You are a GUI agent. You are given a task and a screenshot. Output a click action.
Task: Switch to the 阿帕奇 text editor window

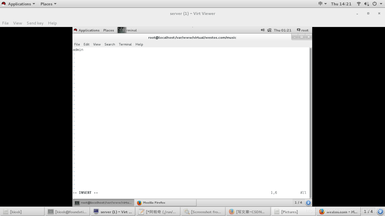158,212
